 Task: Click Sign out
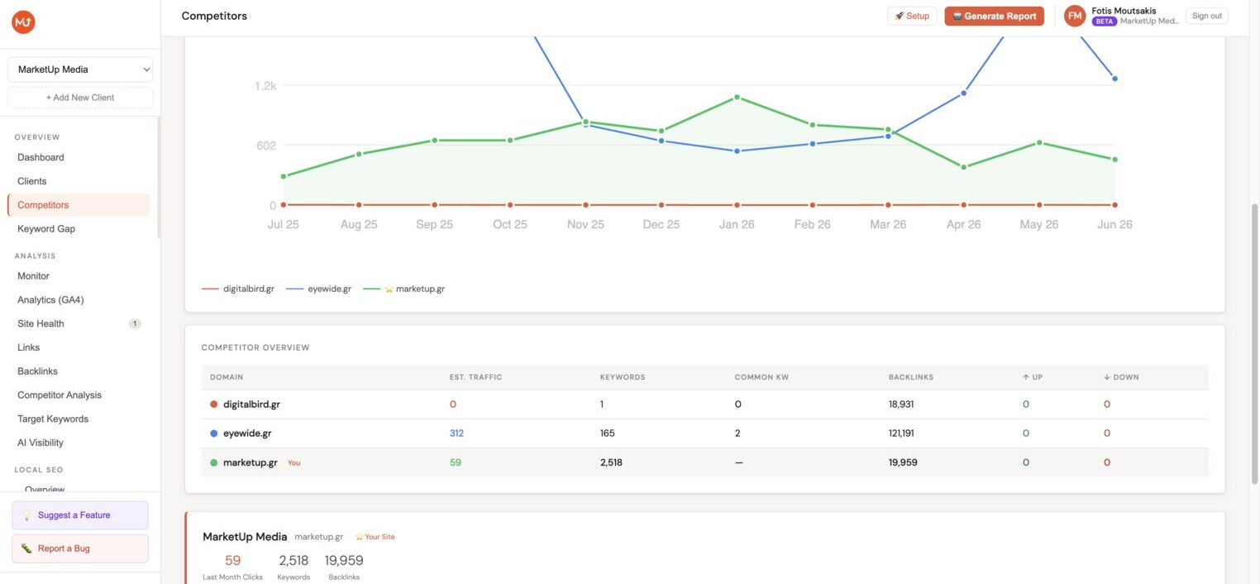click(x=1207, y=16)
